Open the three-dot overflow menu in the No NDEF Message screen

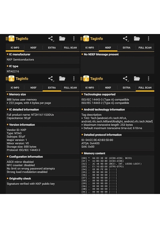[x=148, y=38]
